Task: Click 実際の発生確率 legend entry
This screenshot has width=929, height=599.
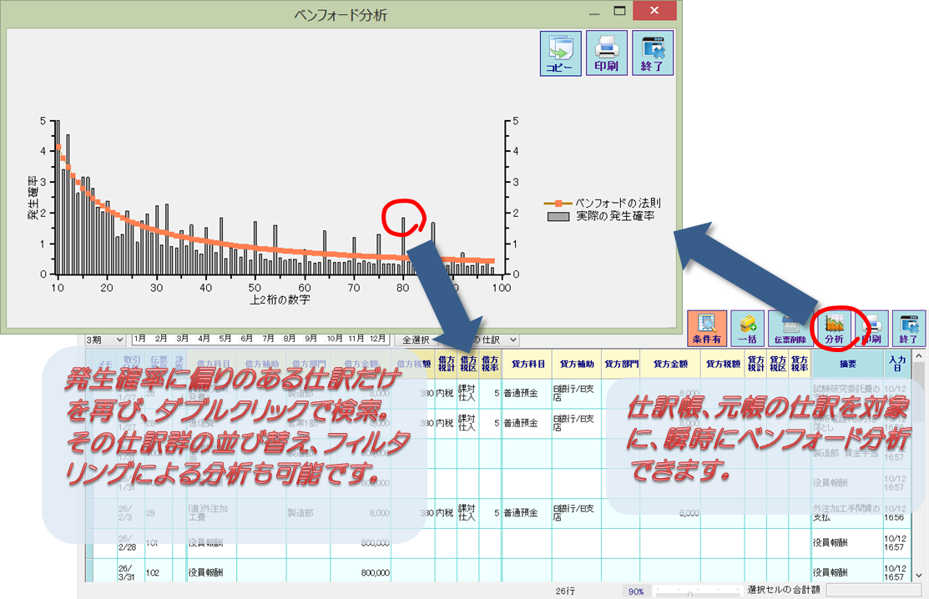Action: pyautogui.click(x=601, y=217)
